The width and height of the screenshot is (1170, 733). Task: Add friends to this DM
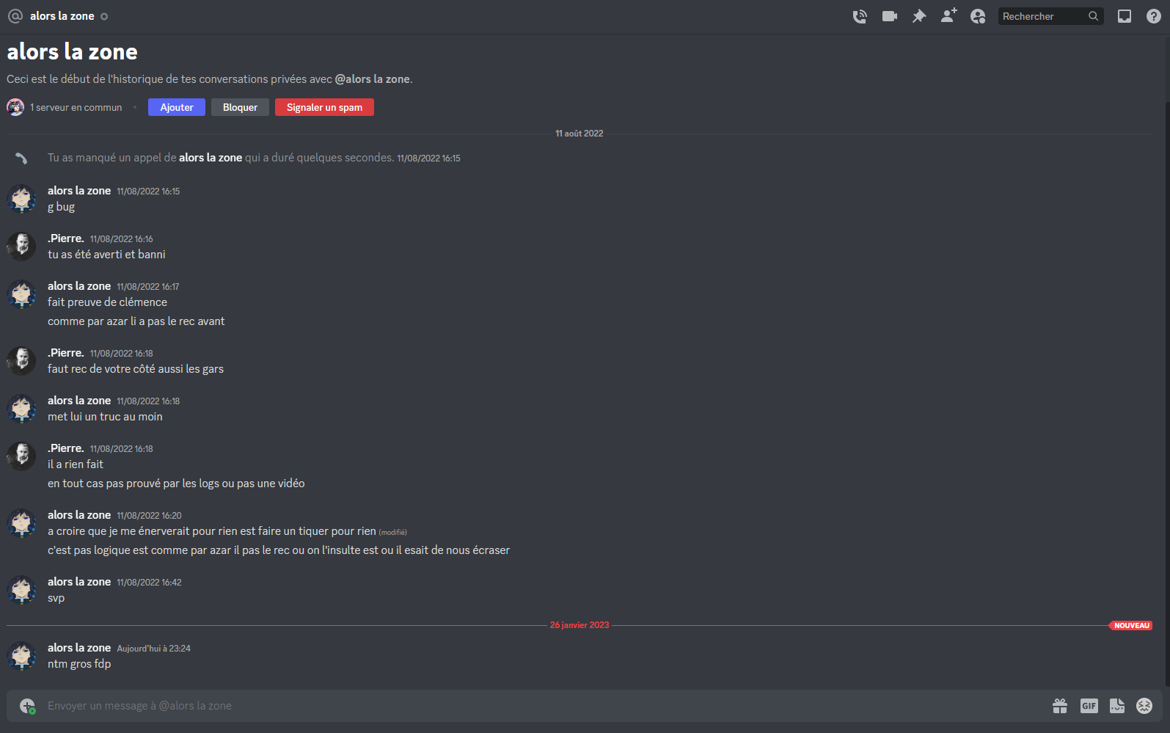(948, 15)
